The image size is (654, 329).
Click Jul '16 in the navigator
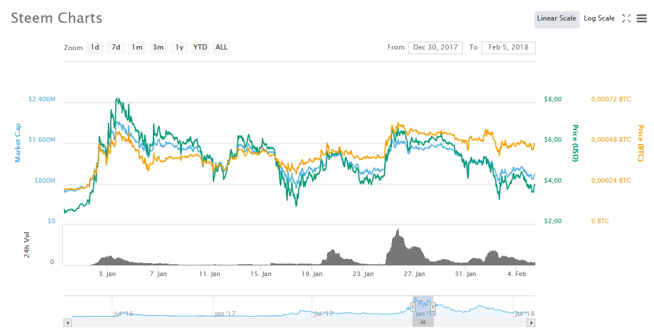click(123, 314)
